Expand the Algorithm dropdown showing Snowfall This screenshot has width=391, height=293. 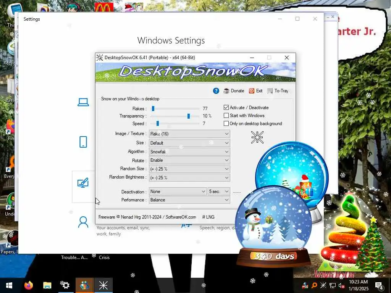(189, 151)
